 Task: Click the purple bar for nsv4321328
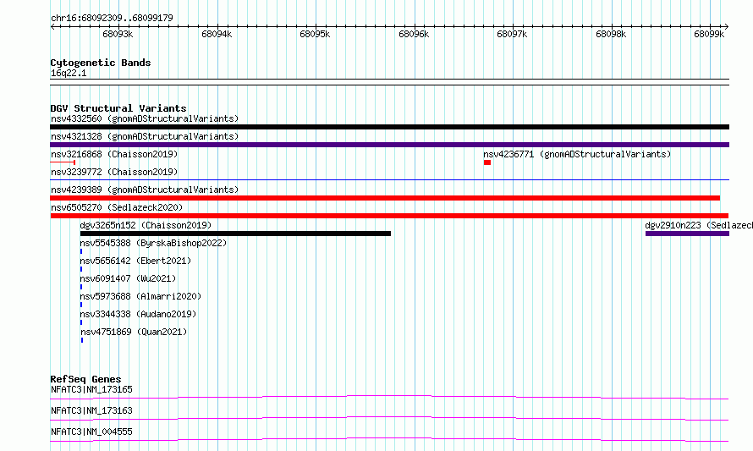[x=389, y=145]
